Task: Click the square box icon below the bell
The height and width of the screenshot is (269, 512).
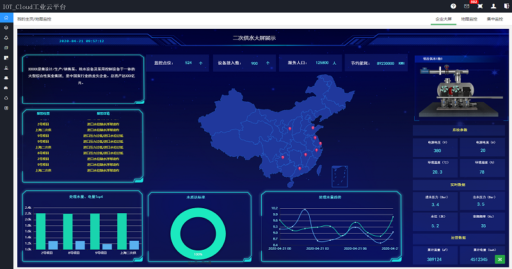Action: pyautogui.click(x=6, y=48)
